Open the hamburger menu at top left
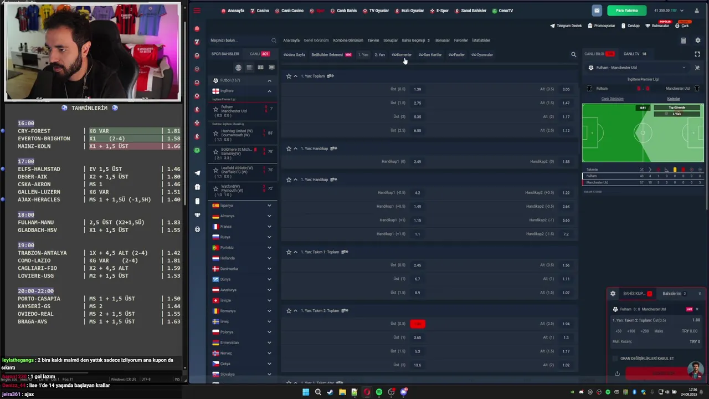The width and height of the screenshot is (709, 399). click(x=197, y=11)
